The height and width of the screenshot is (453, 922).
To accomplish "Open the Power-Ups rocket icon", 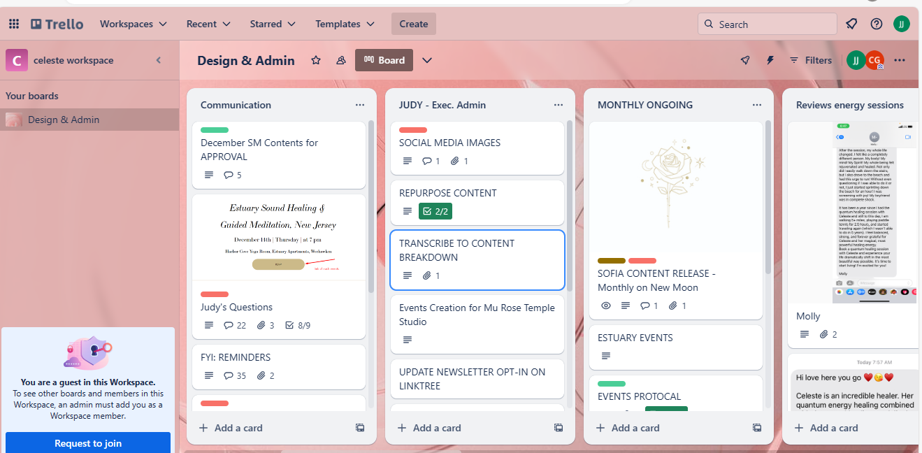I will pos(745,60).
